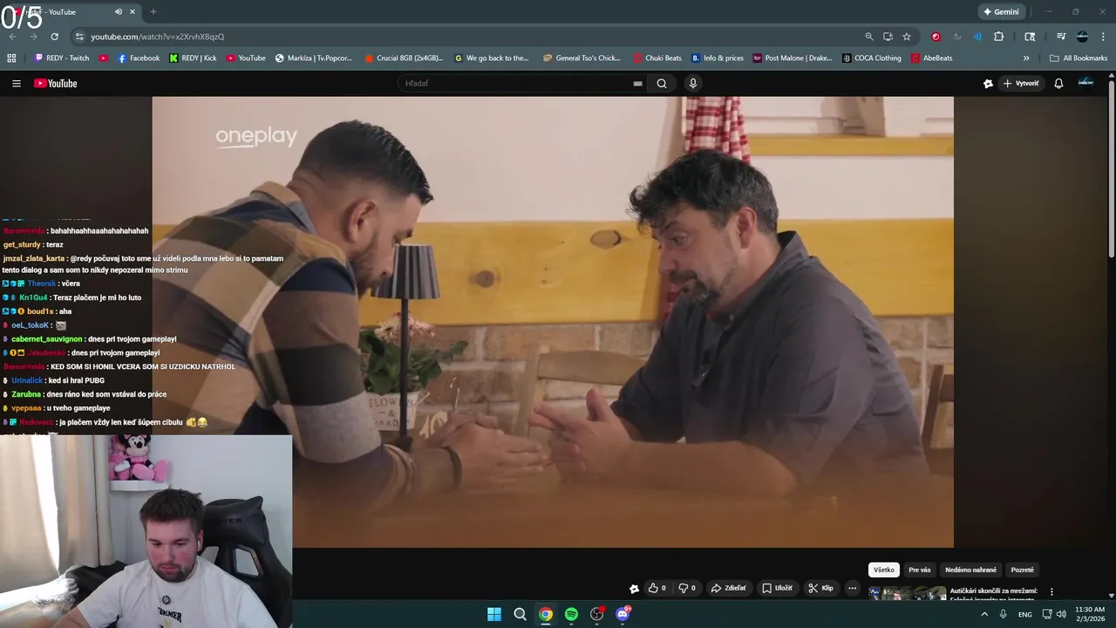The image size is (1116, 628).
Task: Open the All Bookmarks folder
Action: point(1079,58)
